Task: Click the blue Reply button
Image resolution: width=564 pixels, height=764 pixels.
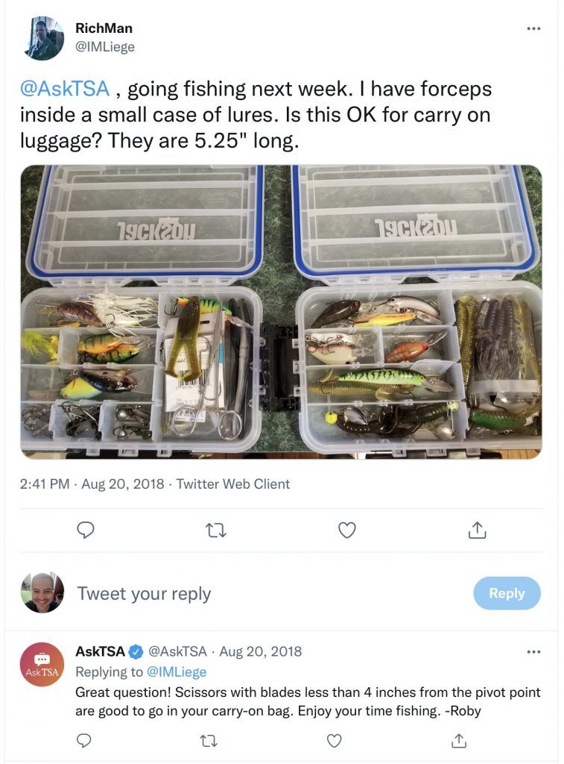Action: (x=507, y=593)
